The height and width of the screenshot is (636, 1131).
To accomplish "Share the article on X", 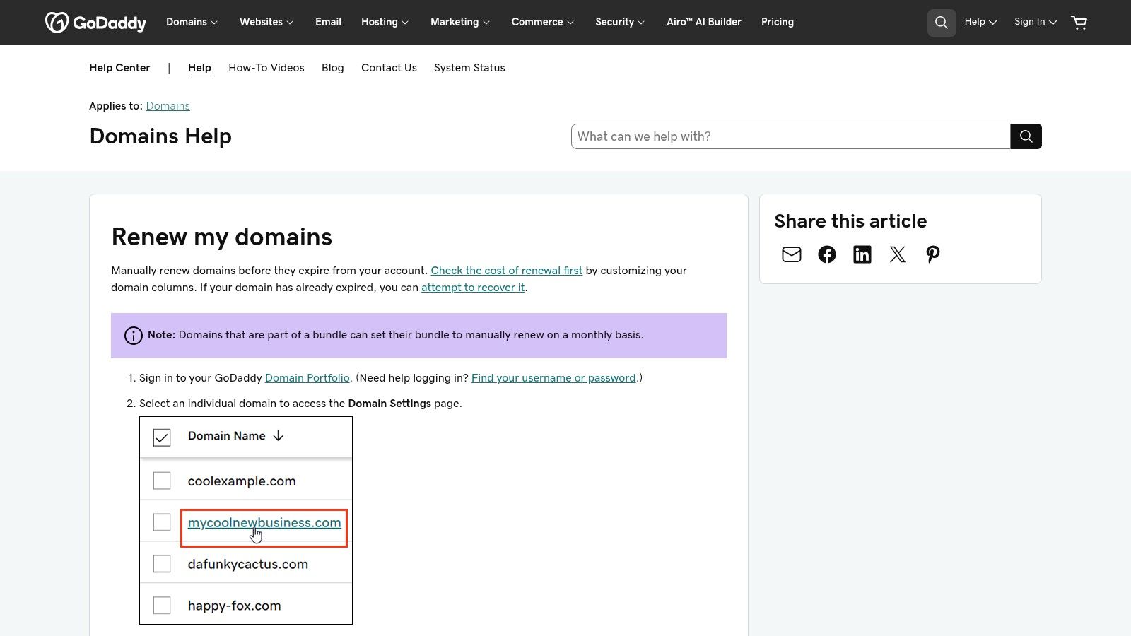I will (x=897, y=254).
